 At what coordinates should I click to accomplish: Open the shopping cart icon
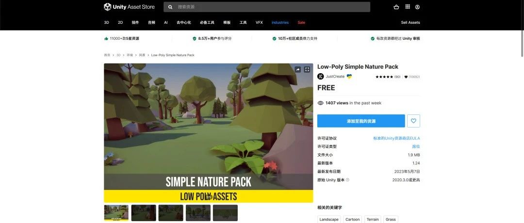pyautogui.click(x=396, y=7)
